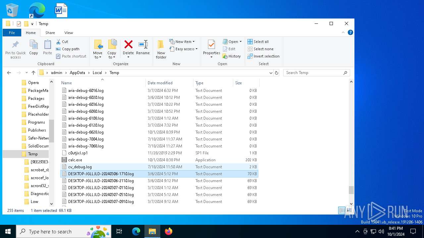Select the Opera folder in navigation pane
This screenshot has width=424, height=238.
point(33,83)
